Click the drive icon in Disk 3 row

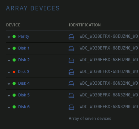pos(71,72)
